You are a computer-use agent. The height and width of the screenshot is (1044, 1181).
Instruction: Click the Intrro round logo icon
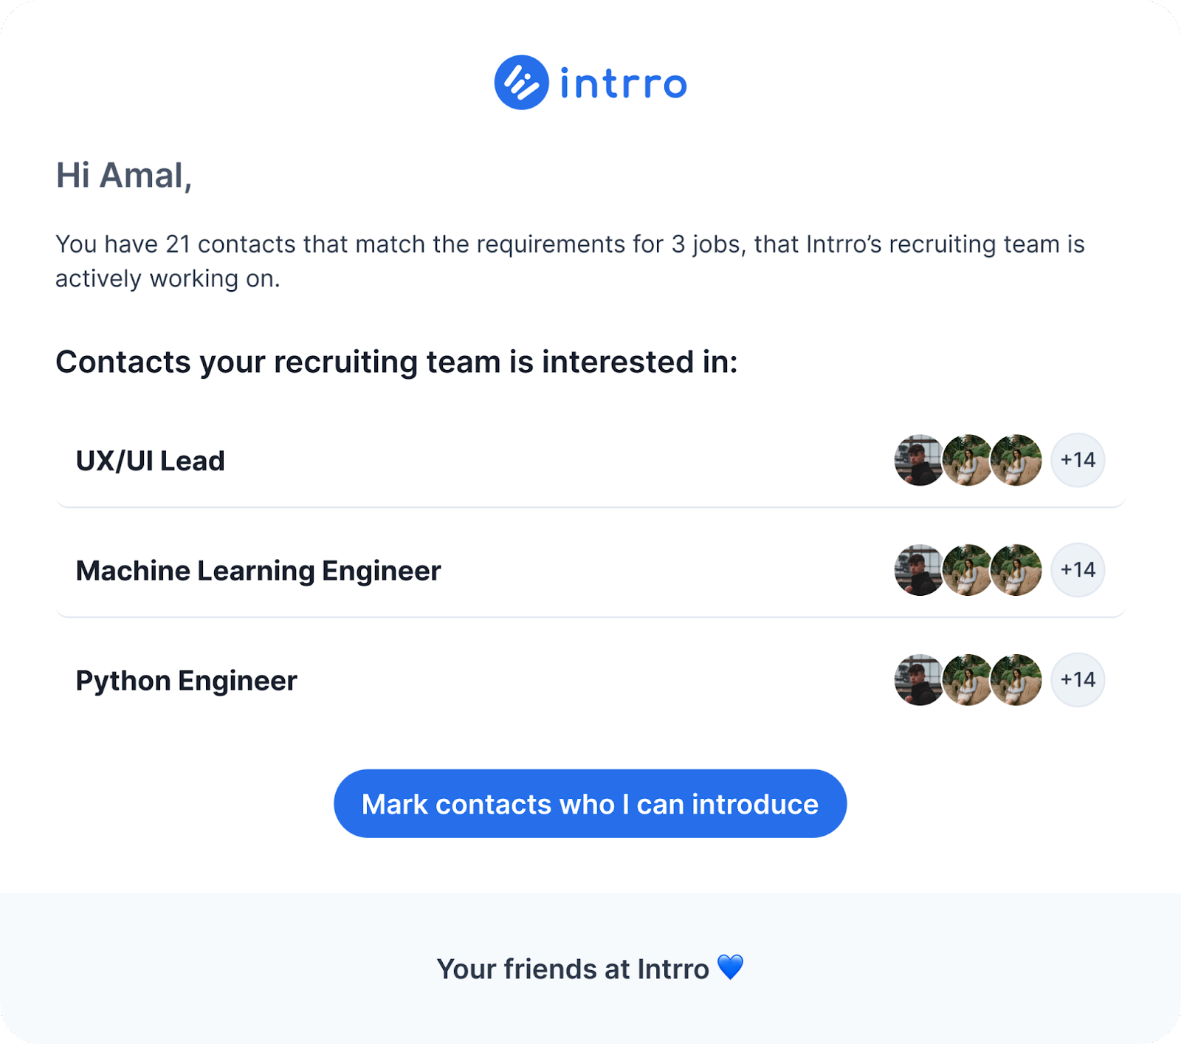coord(521,83)
